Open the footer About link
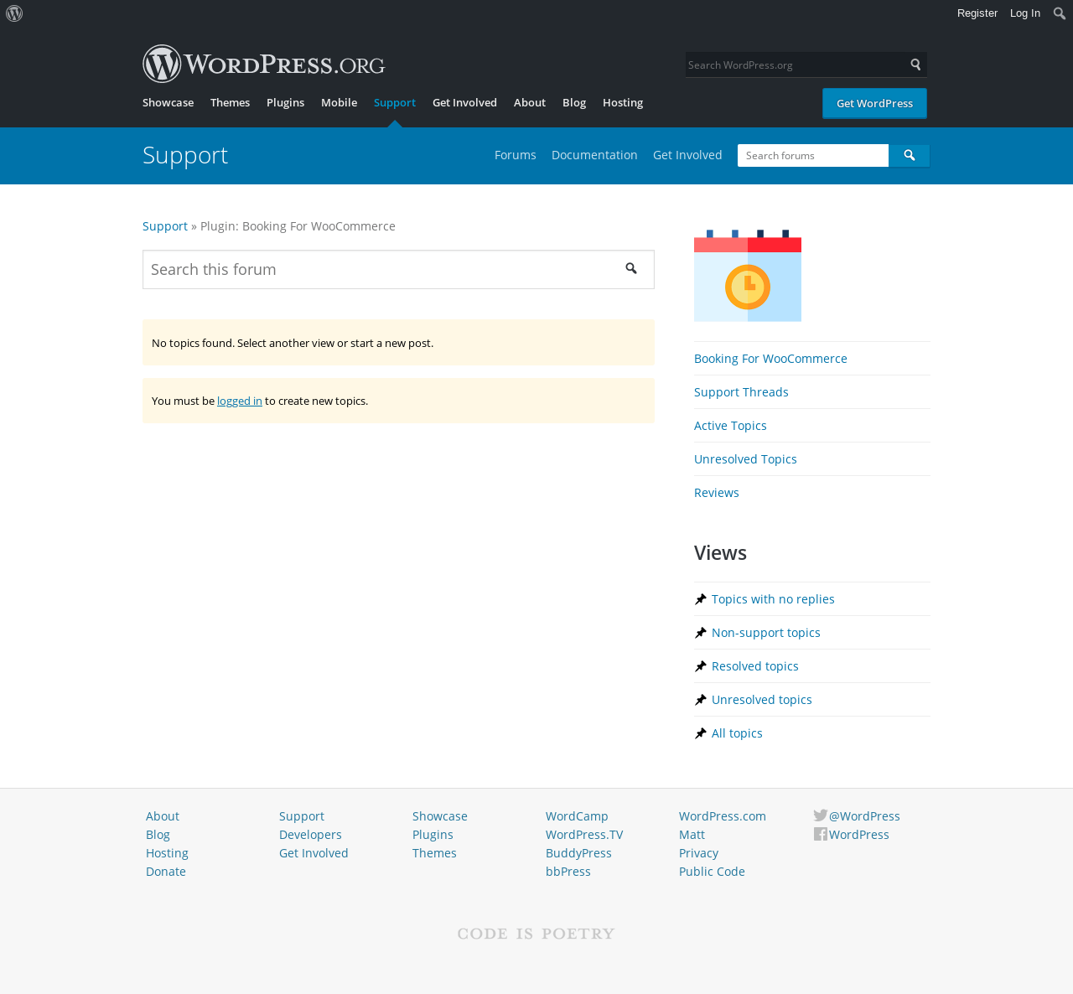 click(x=163, y=816)
